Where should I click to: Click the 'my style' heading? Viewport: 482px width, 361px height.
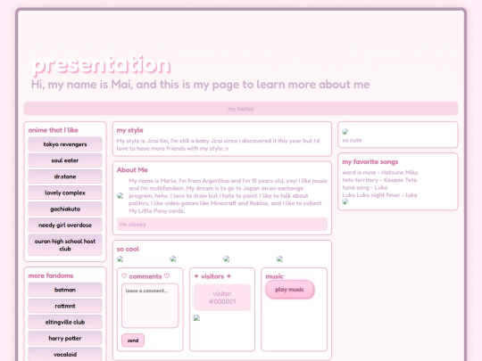(129, 130)
